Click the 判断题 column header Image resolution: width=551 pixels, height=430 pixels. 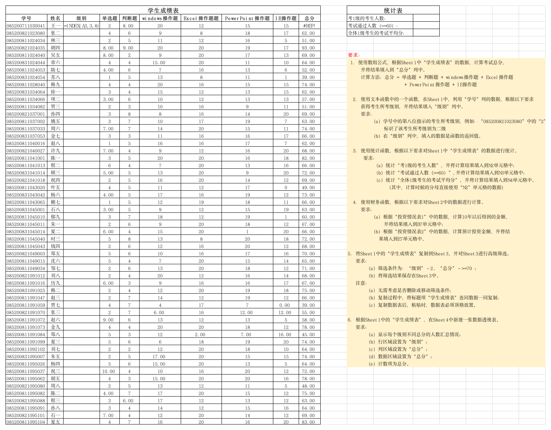point(129,18)
